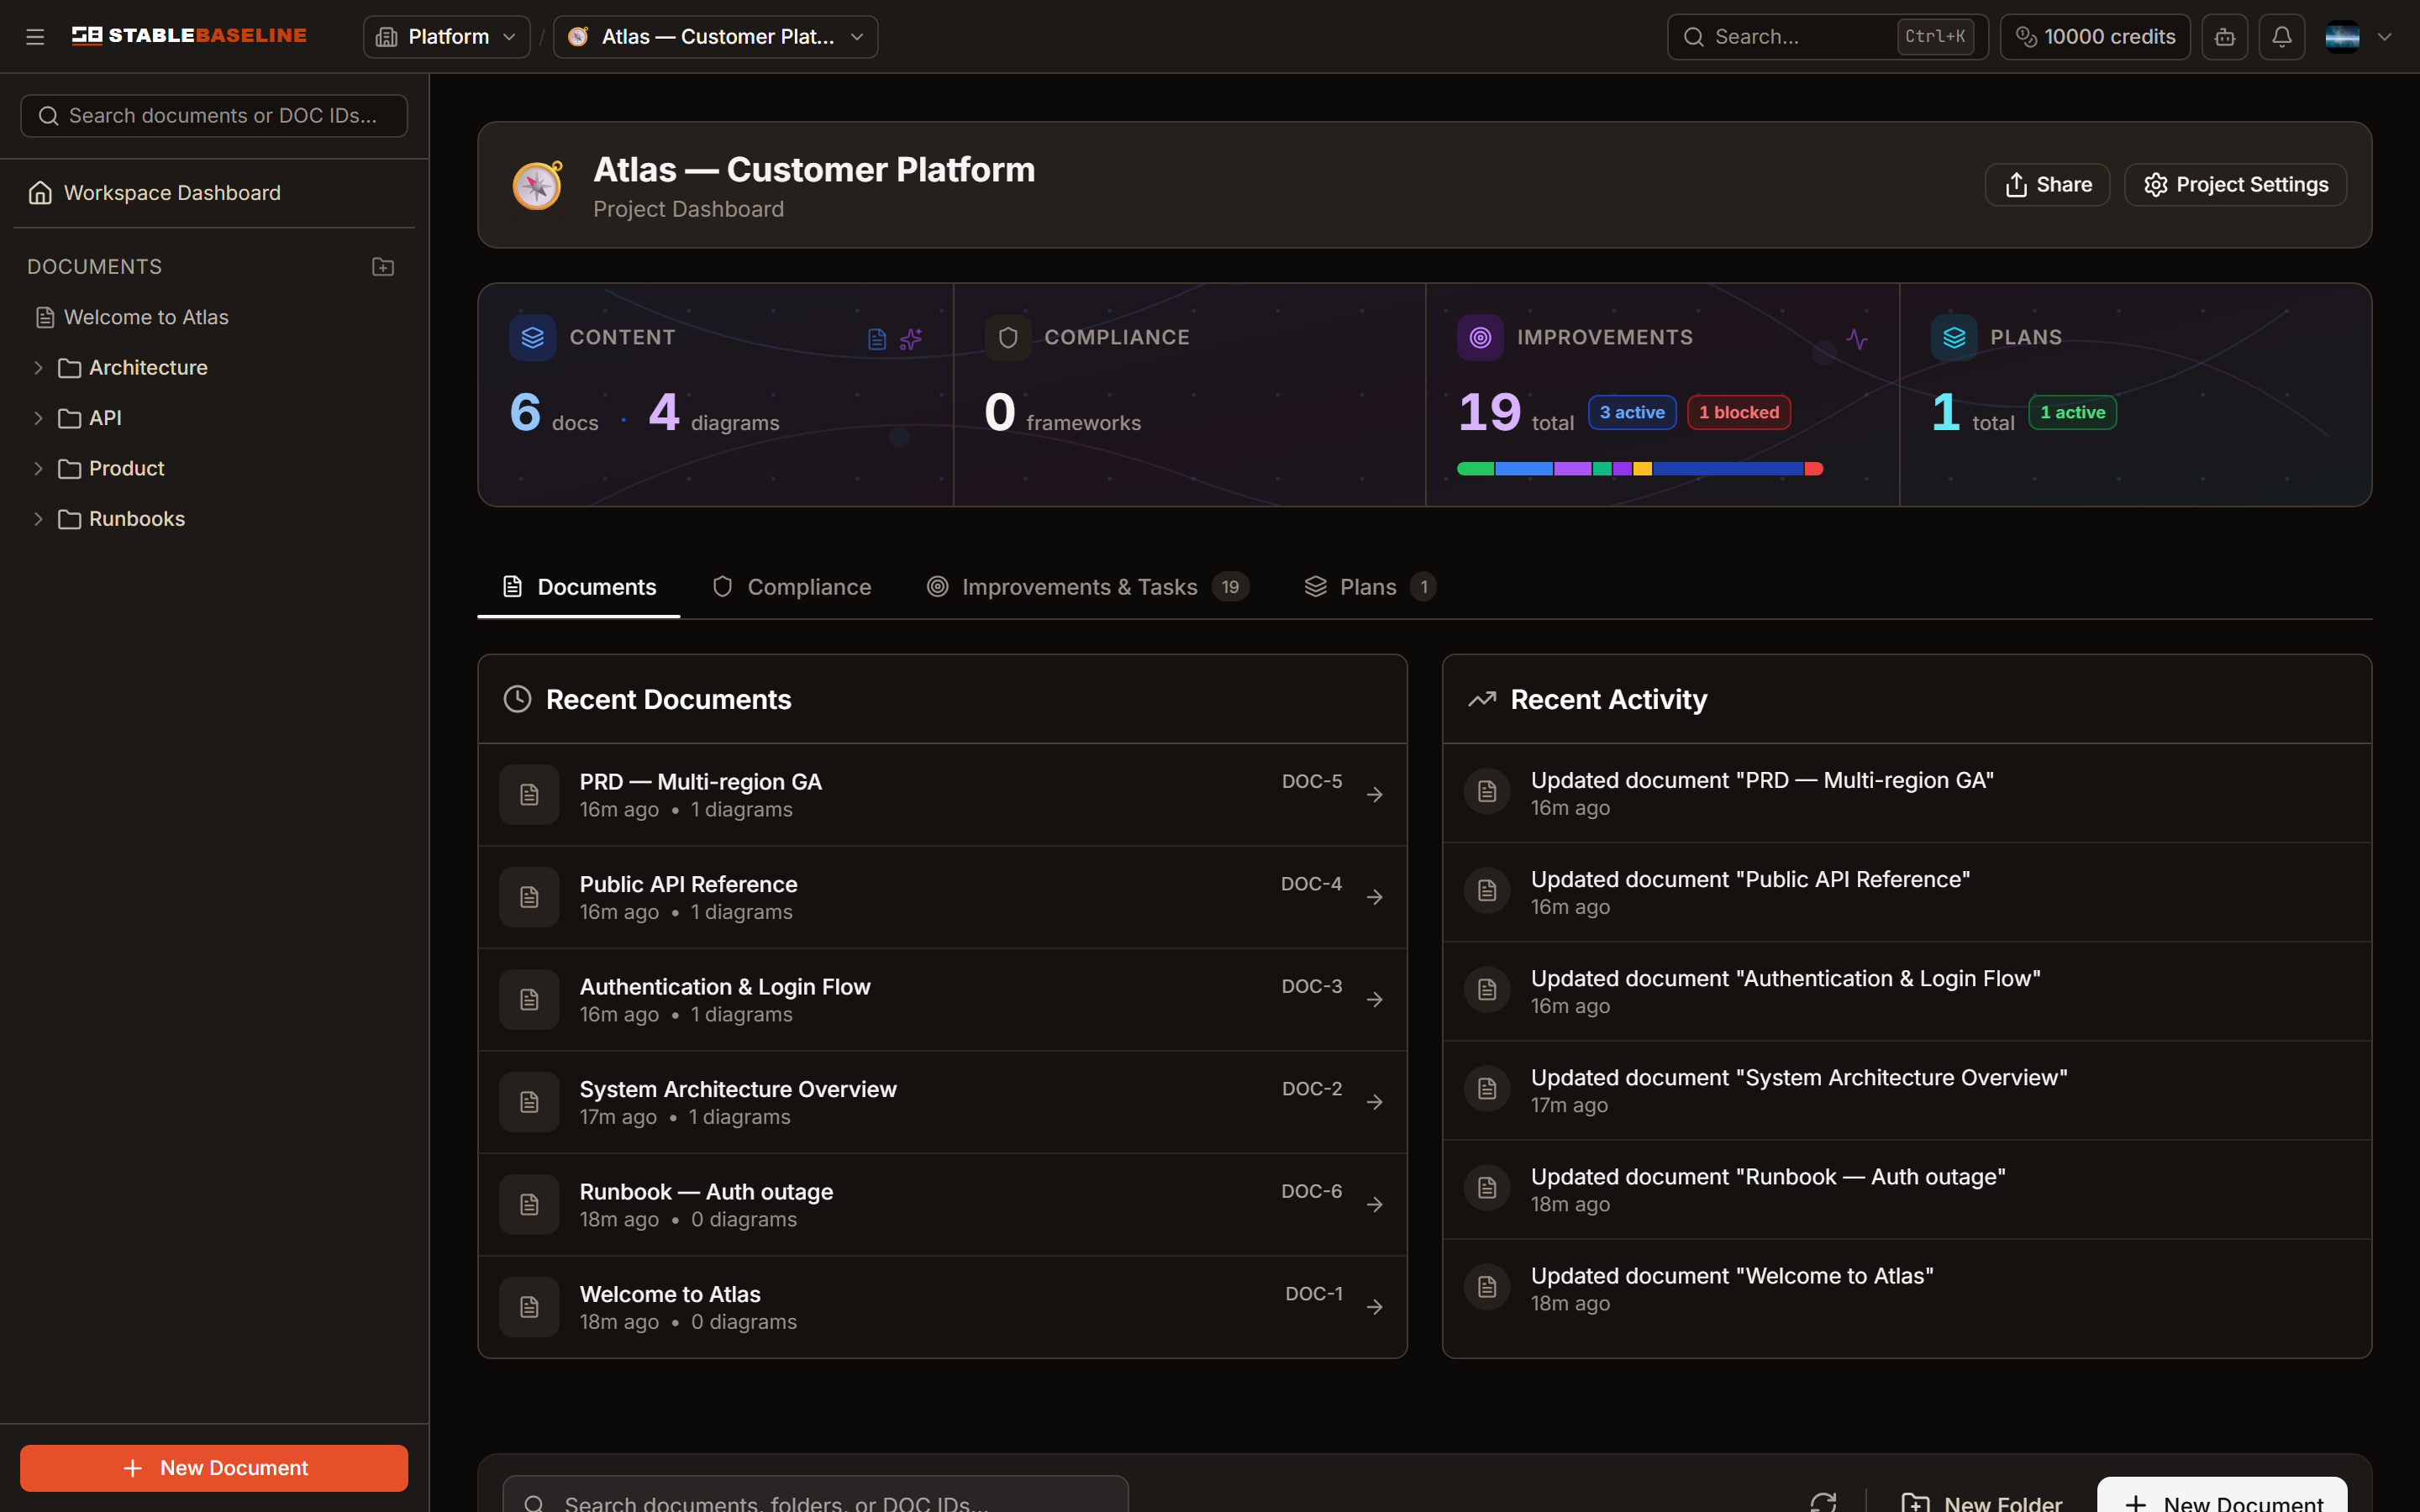Click the orange New Document button
The image size is (2420, 1512).
(214, 1468)
